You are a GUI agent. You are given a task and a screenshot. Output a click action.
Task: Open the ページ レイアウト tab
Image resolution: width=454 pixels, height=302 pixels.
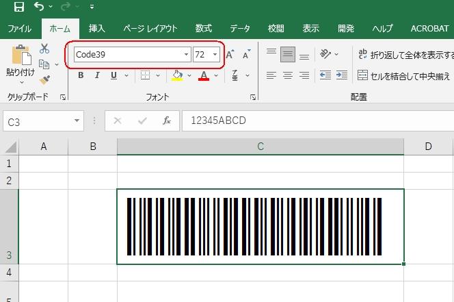(x=150, y=29)
